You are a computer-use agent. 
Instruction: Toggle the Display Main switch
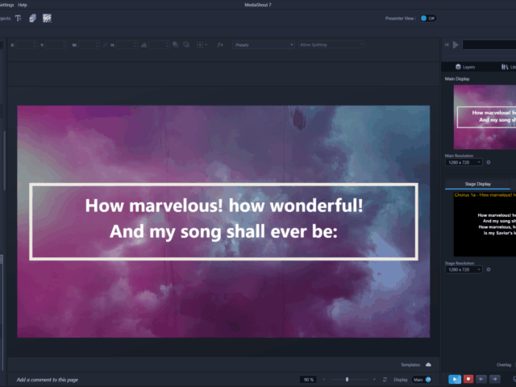tap(421, 379)
